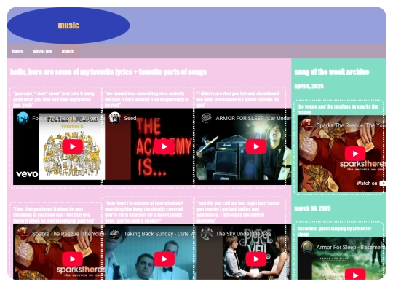The width and height of the screenshot is (393, 295).
Task: Open the Watch on YouTube link
Action: pos(370,184)
